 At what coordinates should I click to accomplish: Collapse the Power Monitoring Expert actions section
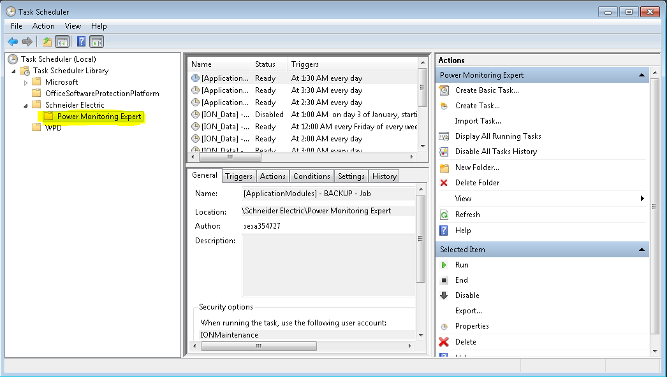[641, 75]
